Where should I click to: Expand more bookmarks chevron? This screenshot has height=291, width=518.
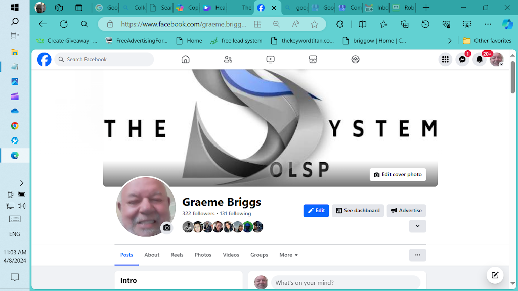pyautogui.click(x=450, y=41)
